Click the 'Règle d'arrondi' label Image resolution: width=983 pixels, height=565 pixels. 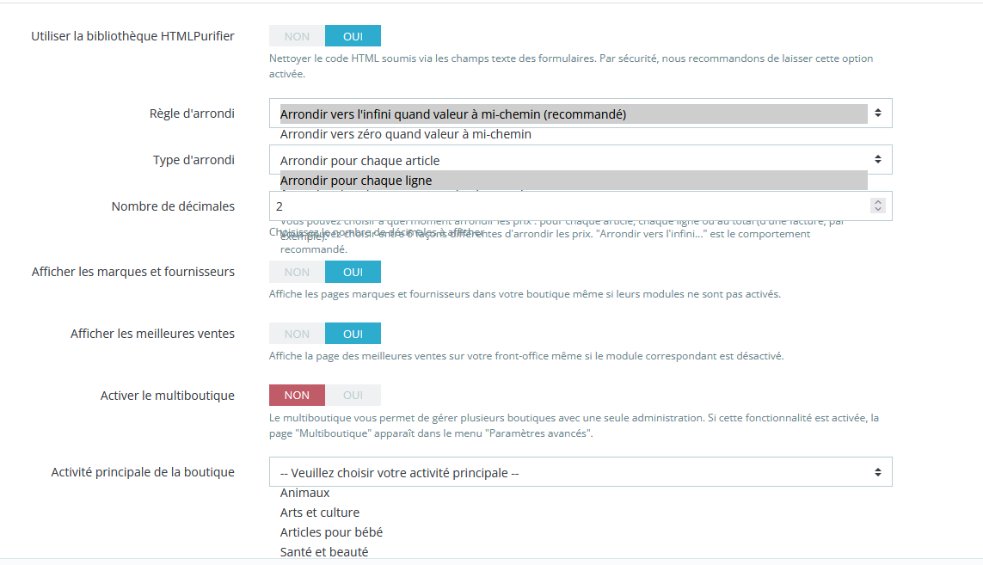pyautogui.click(x=192, y=114)
